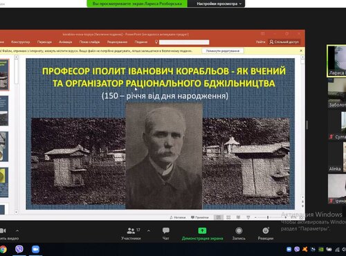The width and height of the screenshot is (346, 256).
Task: Click the Tell Me search field
Action: pyautogui.click(x=184, y=42)
